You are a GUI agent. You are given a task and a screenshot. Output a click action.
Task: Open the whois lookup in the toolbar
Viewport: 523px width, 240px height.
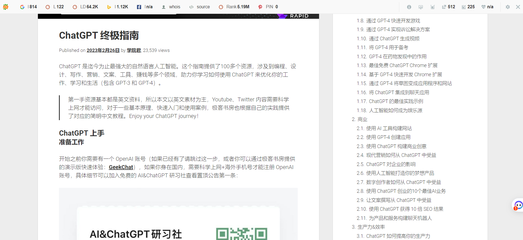pos(171,7)
